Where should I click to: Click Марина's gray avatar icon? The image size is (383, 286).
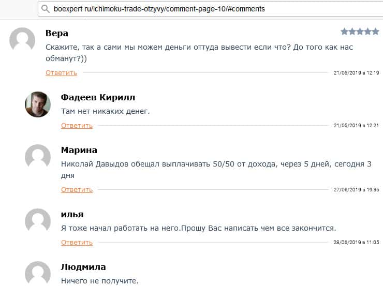click(38, 157)
